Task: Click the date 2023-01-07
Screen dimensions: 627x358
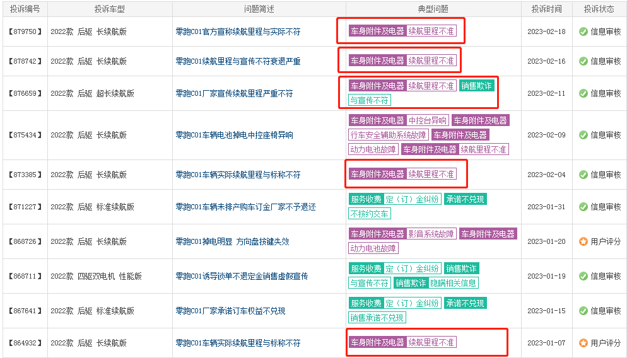Action: (x=547, y=343)
